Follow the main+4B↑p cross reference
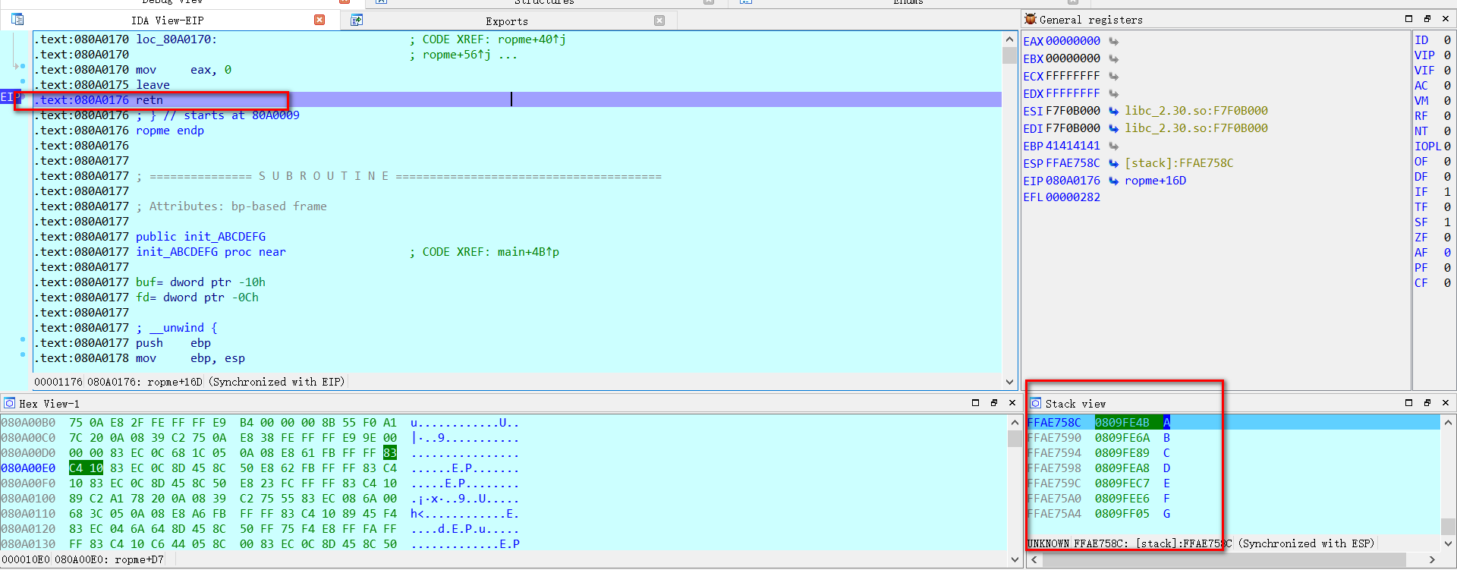 tap(528, 252)
